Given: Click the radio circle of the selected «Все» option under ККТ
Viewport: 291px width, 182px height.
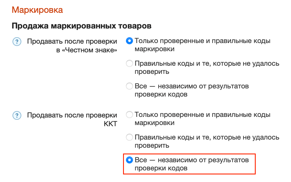Looking at the screenshot, I should click(x=129, y=160).
